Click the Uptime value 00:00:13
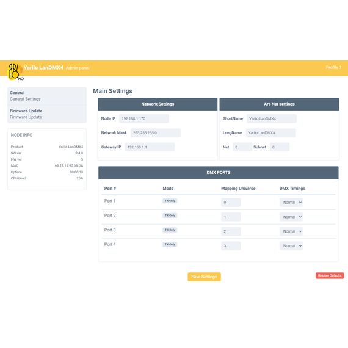The height and width of the screenshot is (348, 348). tap(76, 172)
